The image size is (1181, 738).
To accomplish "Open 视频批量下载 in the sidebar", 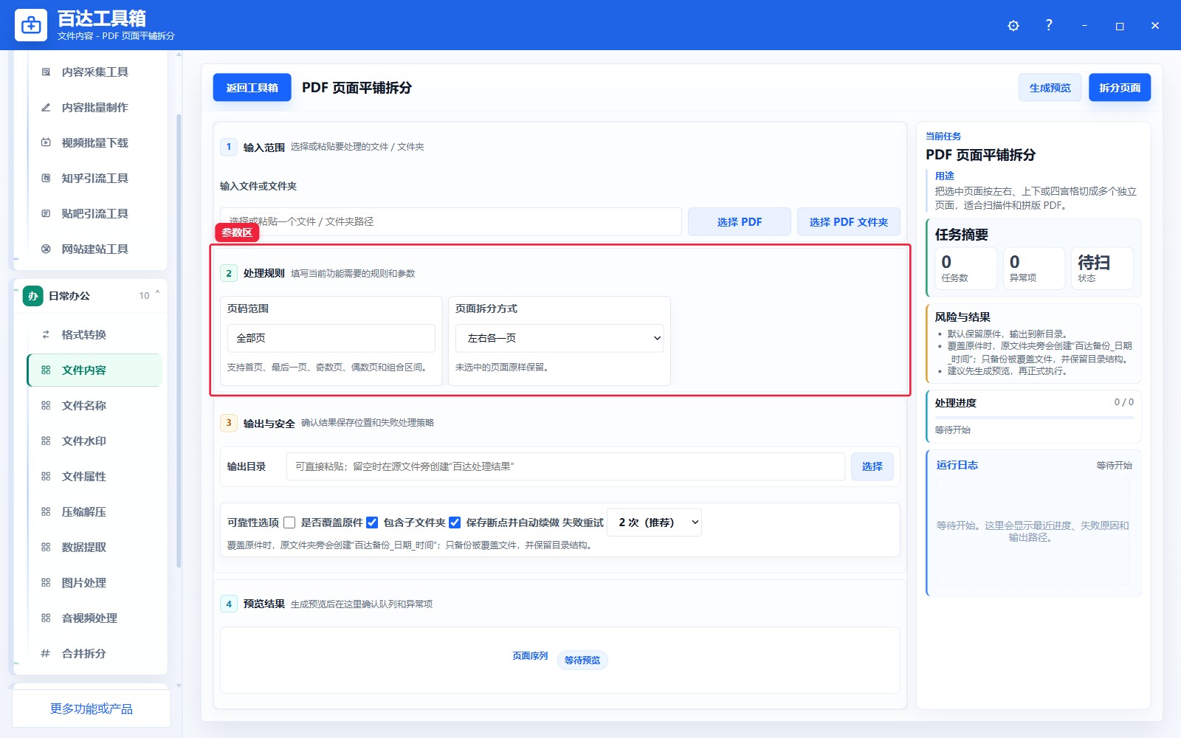I will pos(94,143).
